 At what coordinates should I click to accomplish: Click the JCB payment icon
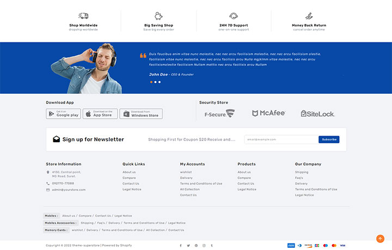(317, 246)
